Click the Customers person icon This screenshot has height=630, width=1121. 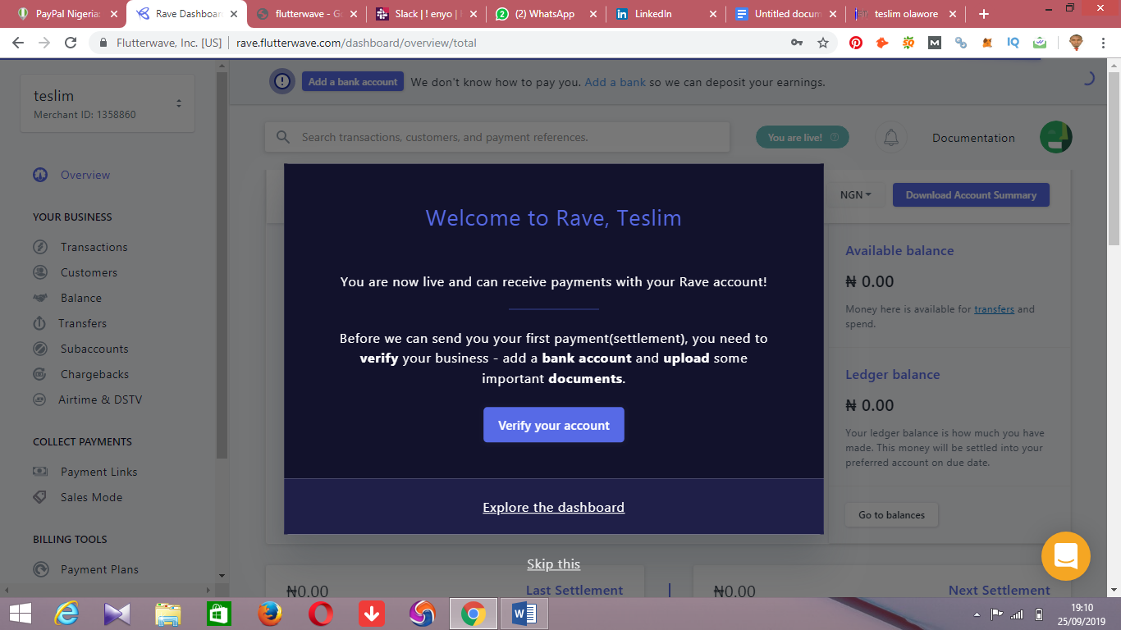[x=40, y=272]
